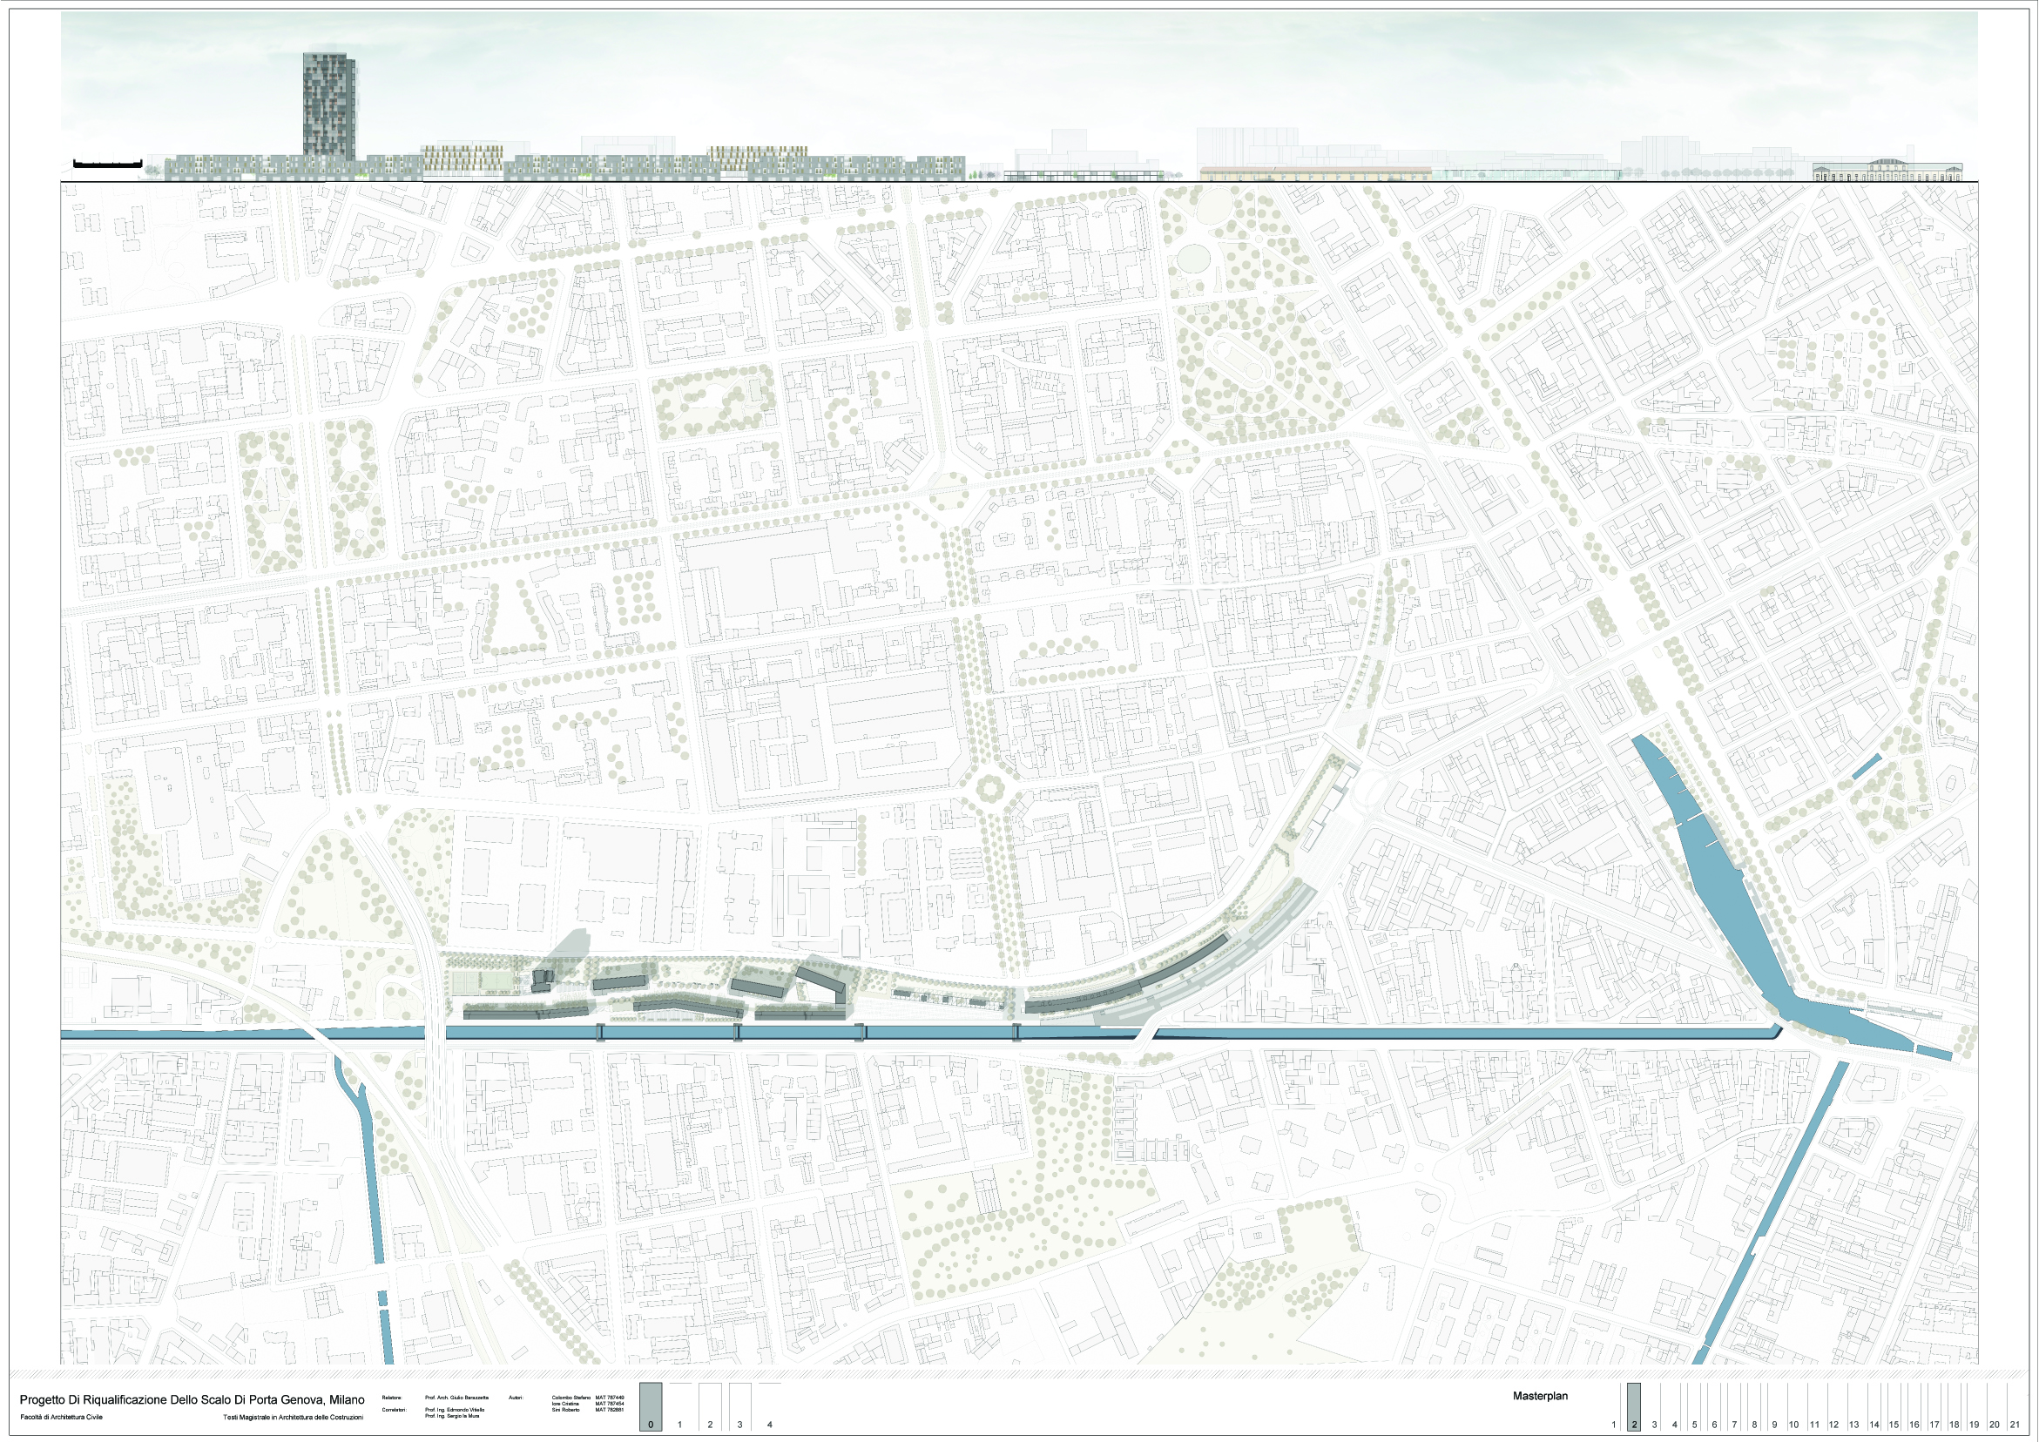Click the dark tower in elevation drawing
The image size is (2039, 1442).
point(328,104)
